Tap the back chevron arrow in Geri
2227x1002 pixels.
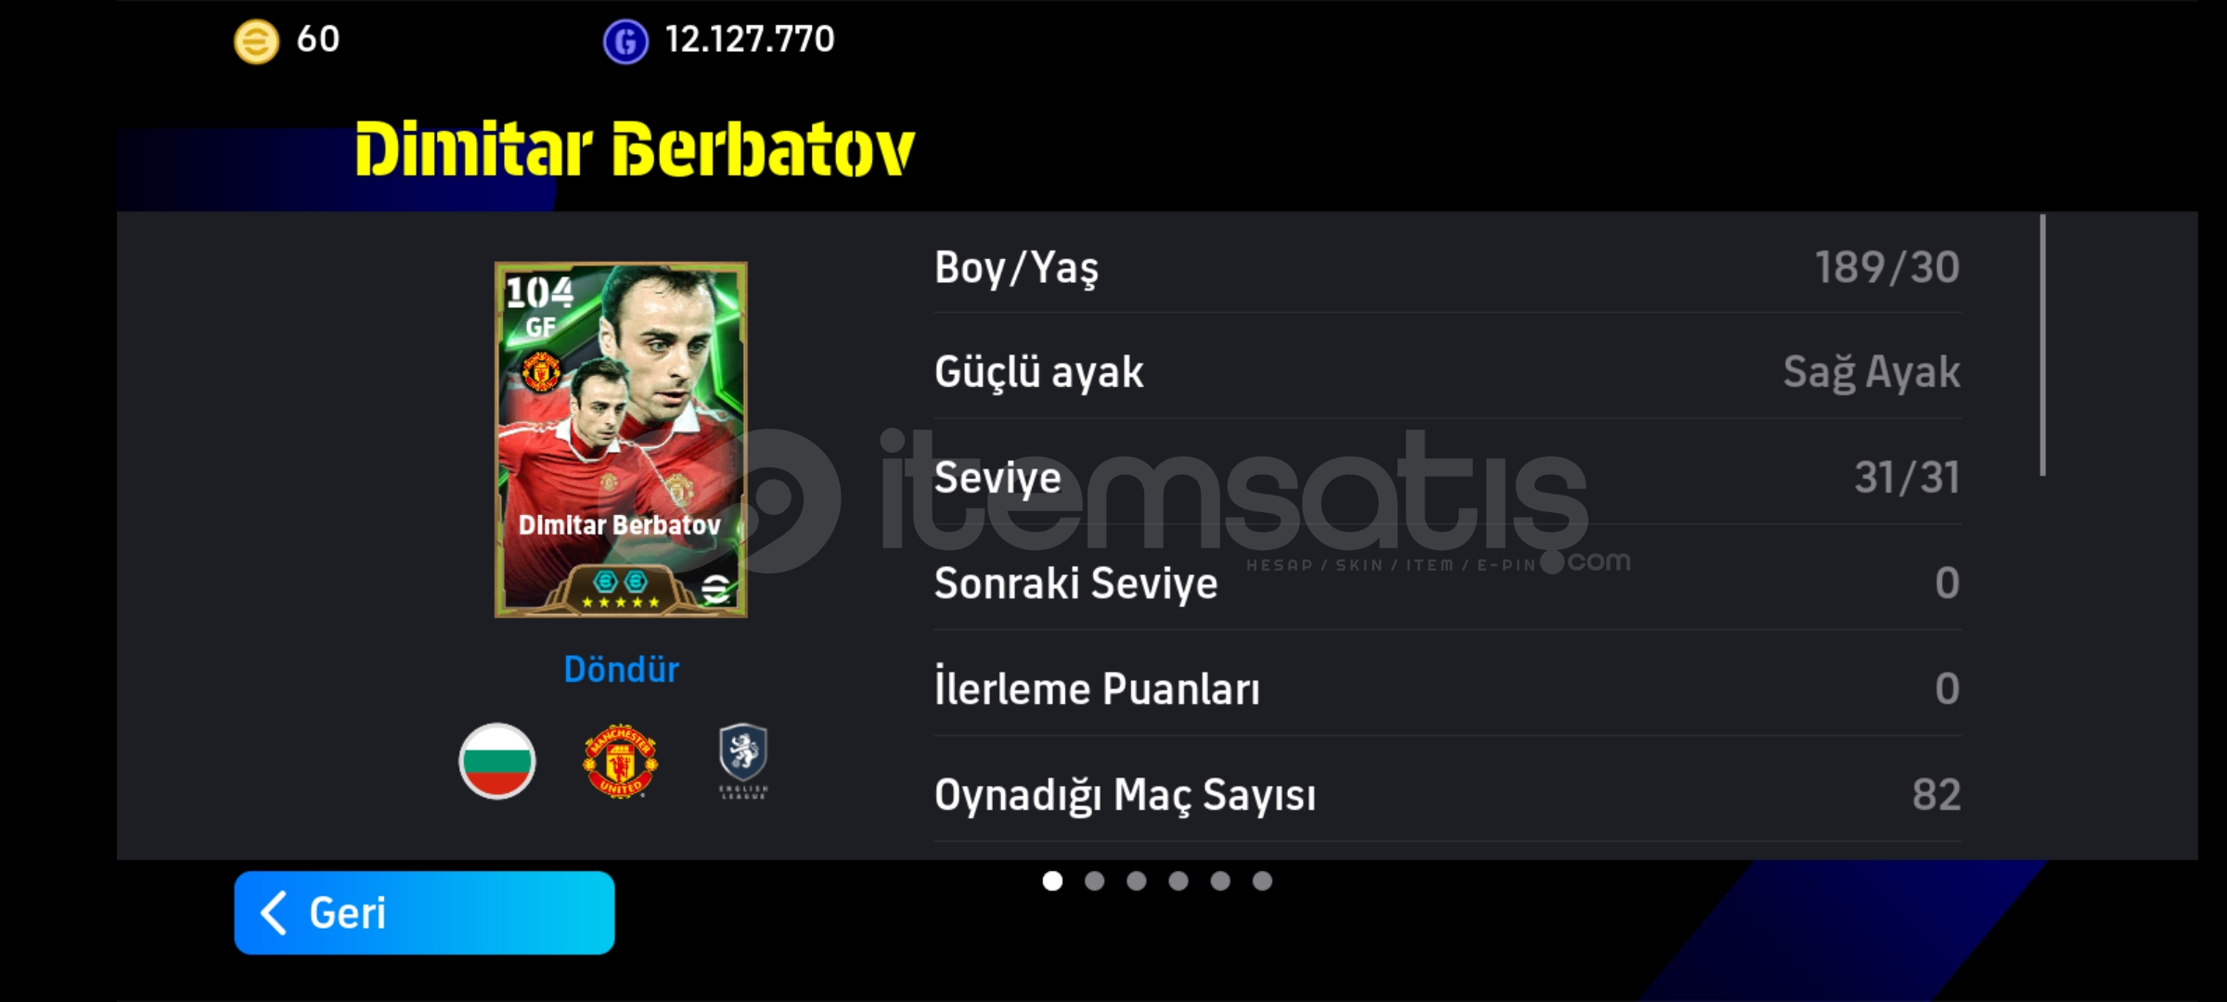[274, 913]
